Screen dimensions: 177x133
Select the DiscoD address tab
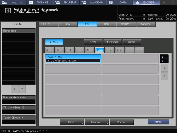coord(68,24)
